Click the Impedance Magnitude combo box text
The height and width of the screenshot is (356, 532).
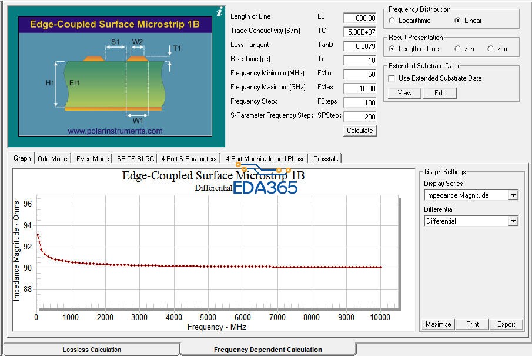[x=457, y=195]
